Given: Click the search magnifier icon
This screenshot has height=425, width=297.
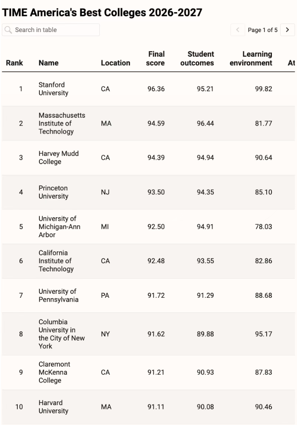Looking at the screenshot, I should point(8,30).
